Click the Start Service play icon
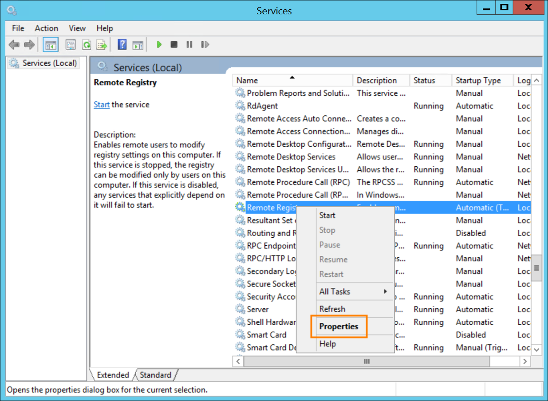Screen dimensions: 548x401 (159, 44)
